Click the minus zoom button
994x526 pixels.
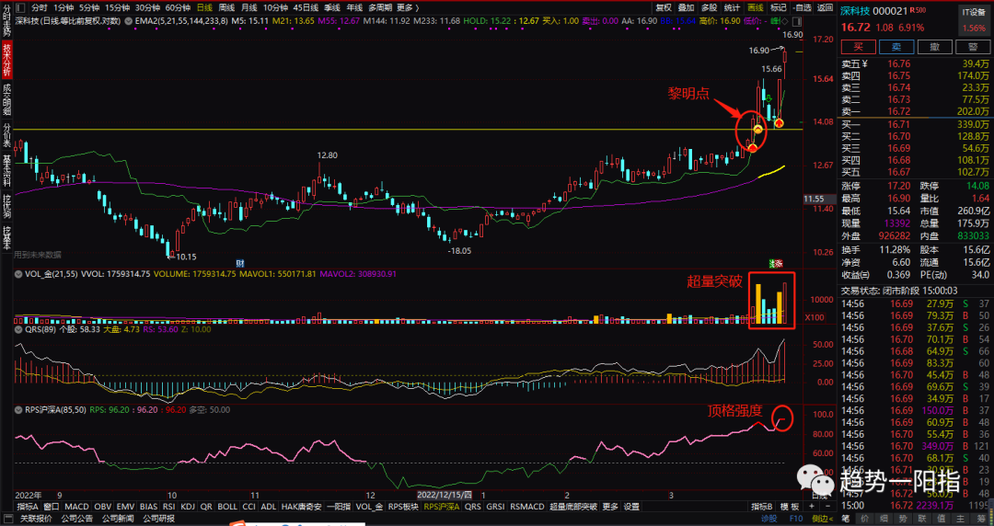827,507
